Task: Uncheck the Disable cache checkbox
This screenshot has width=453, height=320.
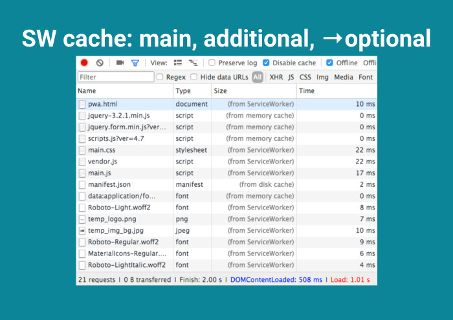Action: tap(266, 63)
